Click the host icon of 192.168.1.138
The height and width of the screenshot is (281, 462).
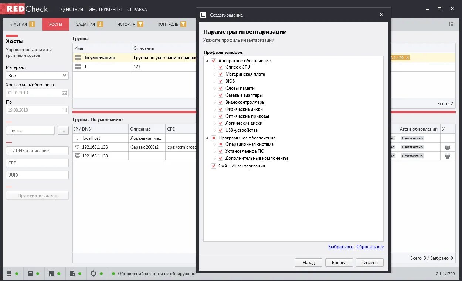pyautogui.click(x=78, y=147)
